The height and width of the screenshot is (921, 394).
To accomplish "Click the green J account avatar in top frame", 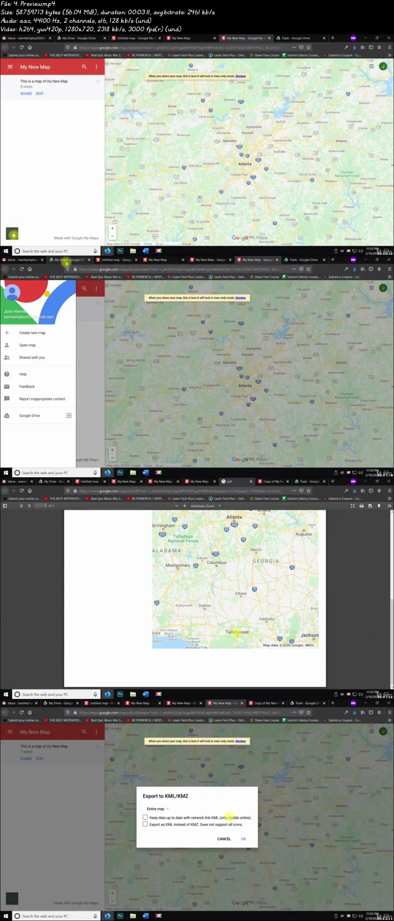I will (x=383, y=66).
